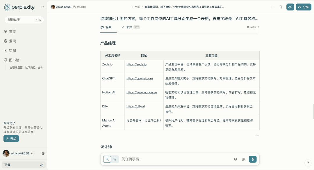Click the question heading 继续细化上面的内容
Image resolution: width=314 pixels, height=170 pixels.
tap(179, 19)
